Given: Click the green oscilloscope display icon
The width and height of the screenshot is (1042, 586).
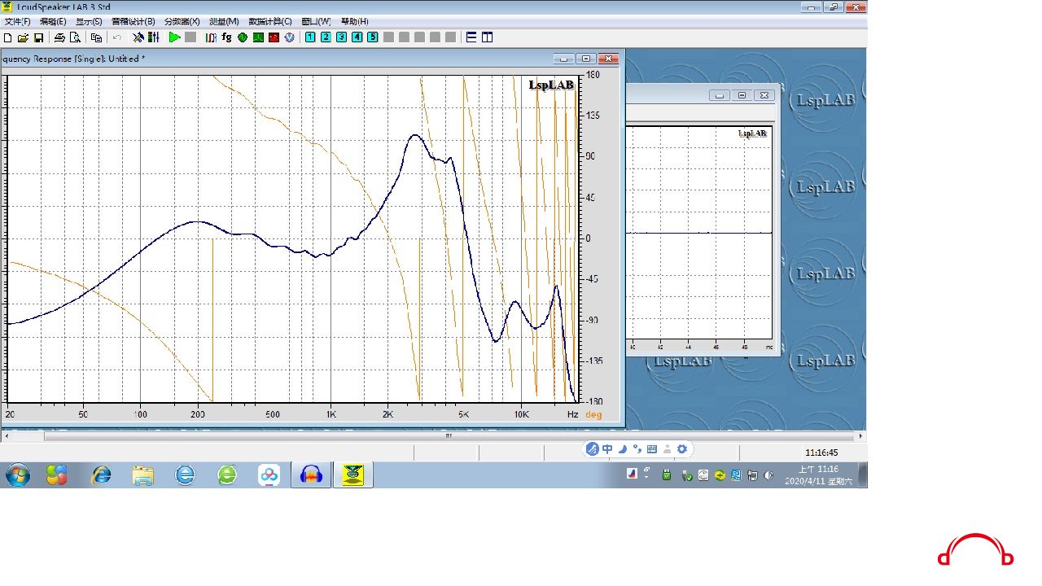Looking at the screenshot, I should point(258,37).
